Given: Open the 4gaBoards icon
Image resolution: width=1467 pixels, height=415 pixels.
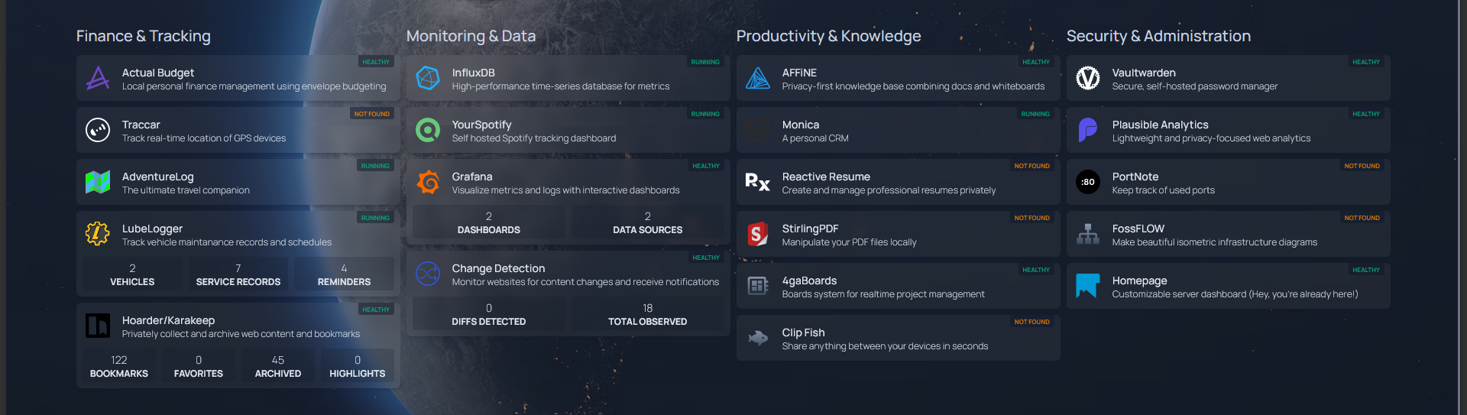Looking at the screenshot, I should tap(758, 286).
